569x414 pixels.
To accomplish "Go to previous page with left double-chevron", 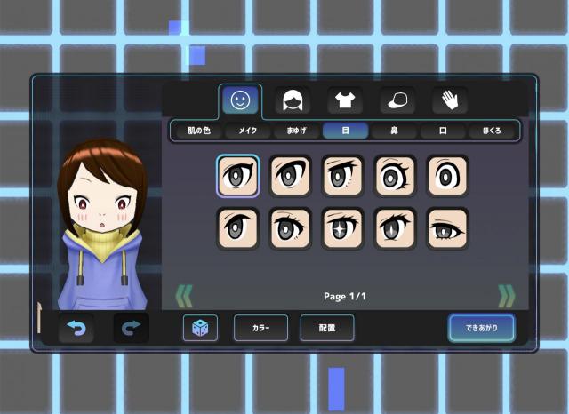I will coord(184,297).
